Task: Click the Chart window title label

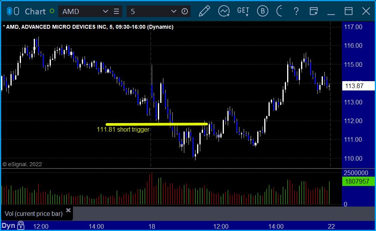Action: point(35,11)
